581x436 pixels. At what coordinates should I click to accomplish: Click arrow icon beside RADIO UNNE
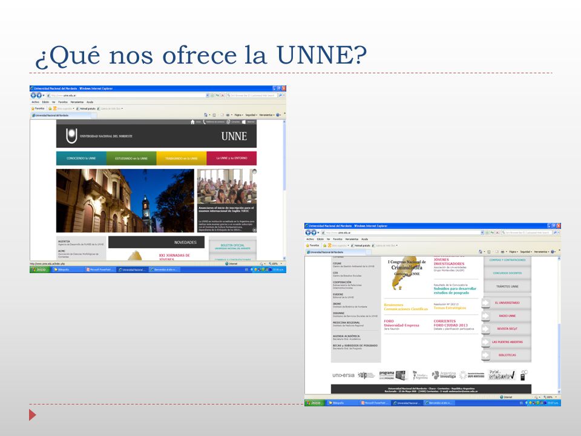coord(485,316)
